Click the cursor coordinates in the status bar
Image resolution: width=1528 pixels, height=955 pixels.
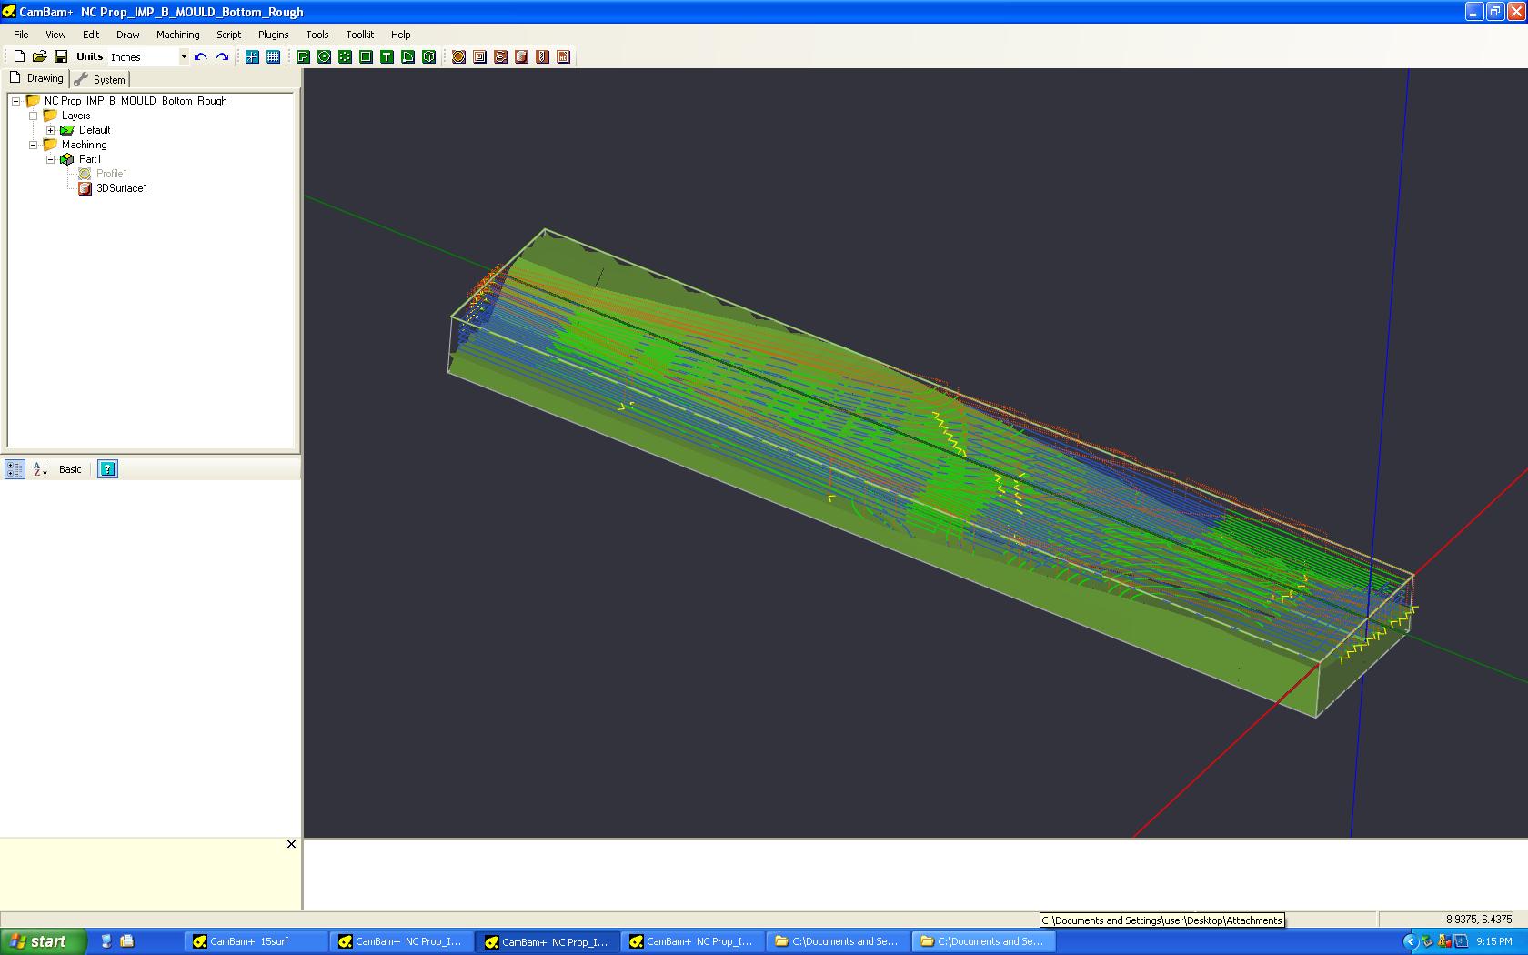(1477, 920)
